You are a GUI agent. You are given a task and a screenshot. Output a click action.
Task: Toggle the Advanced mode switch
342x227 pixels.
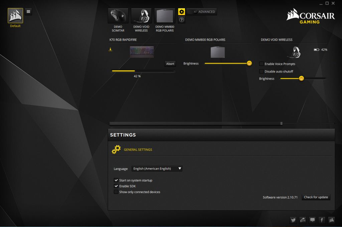pyautogui.click(x=202, y=12)
